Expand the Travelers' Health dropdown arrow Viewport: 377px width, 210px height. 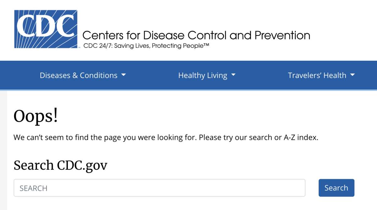coord(352,75)
